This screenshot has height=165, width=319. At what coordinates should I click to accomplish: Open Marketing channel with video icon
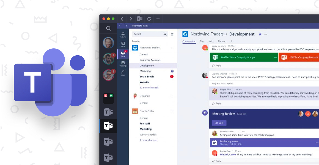click(145, 71)
